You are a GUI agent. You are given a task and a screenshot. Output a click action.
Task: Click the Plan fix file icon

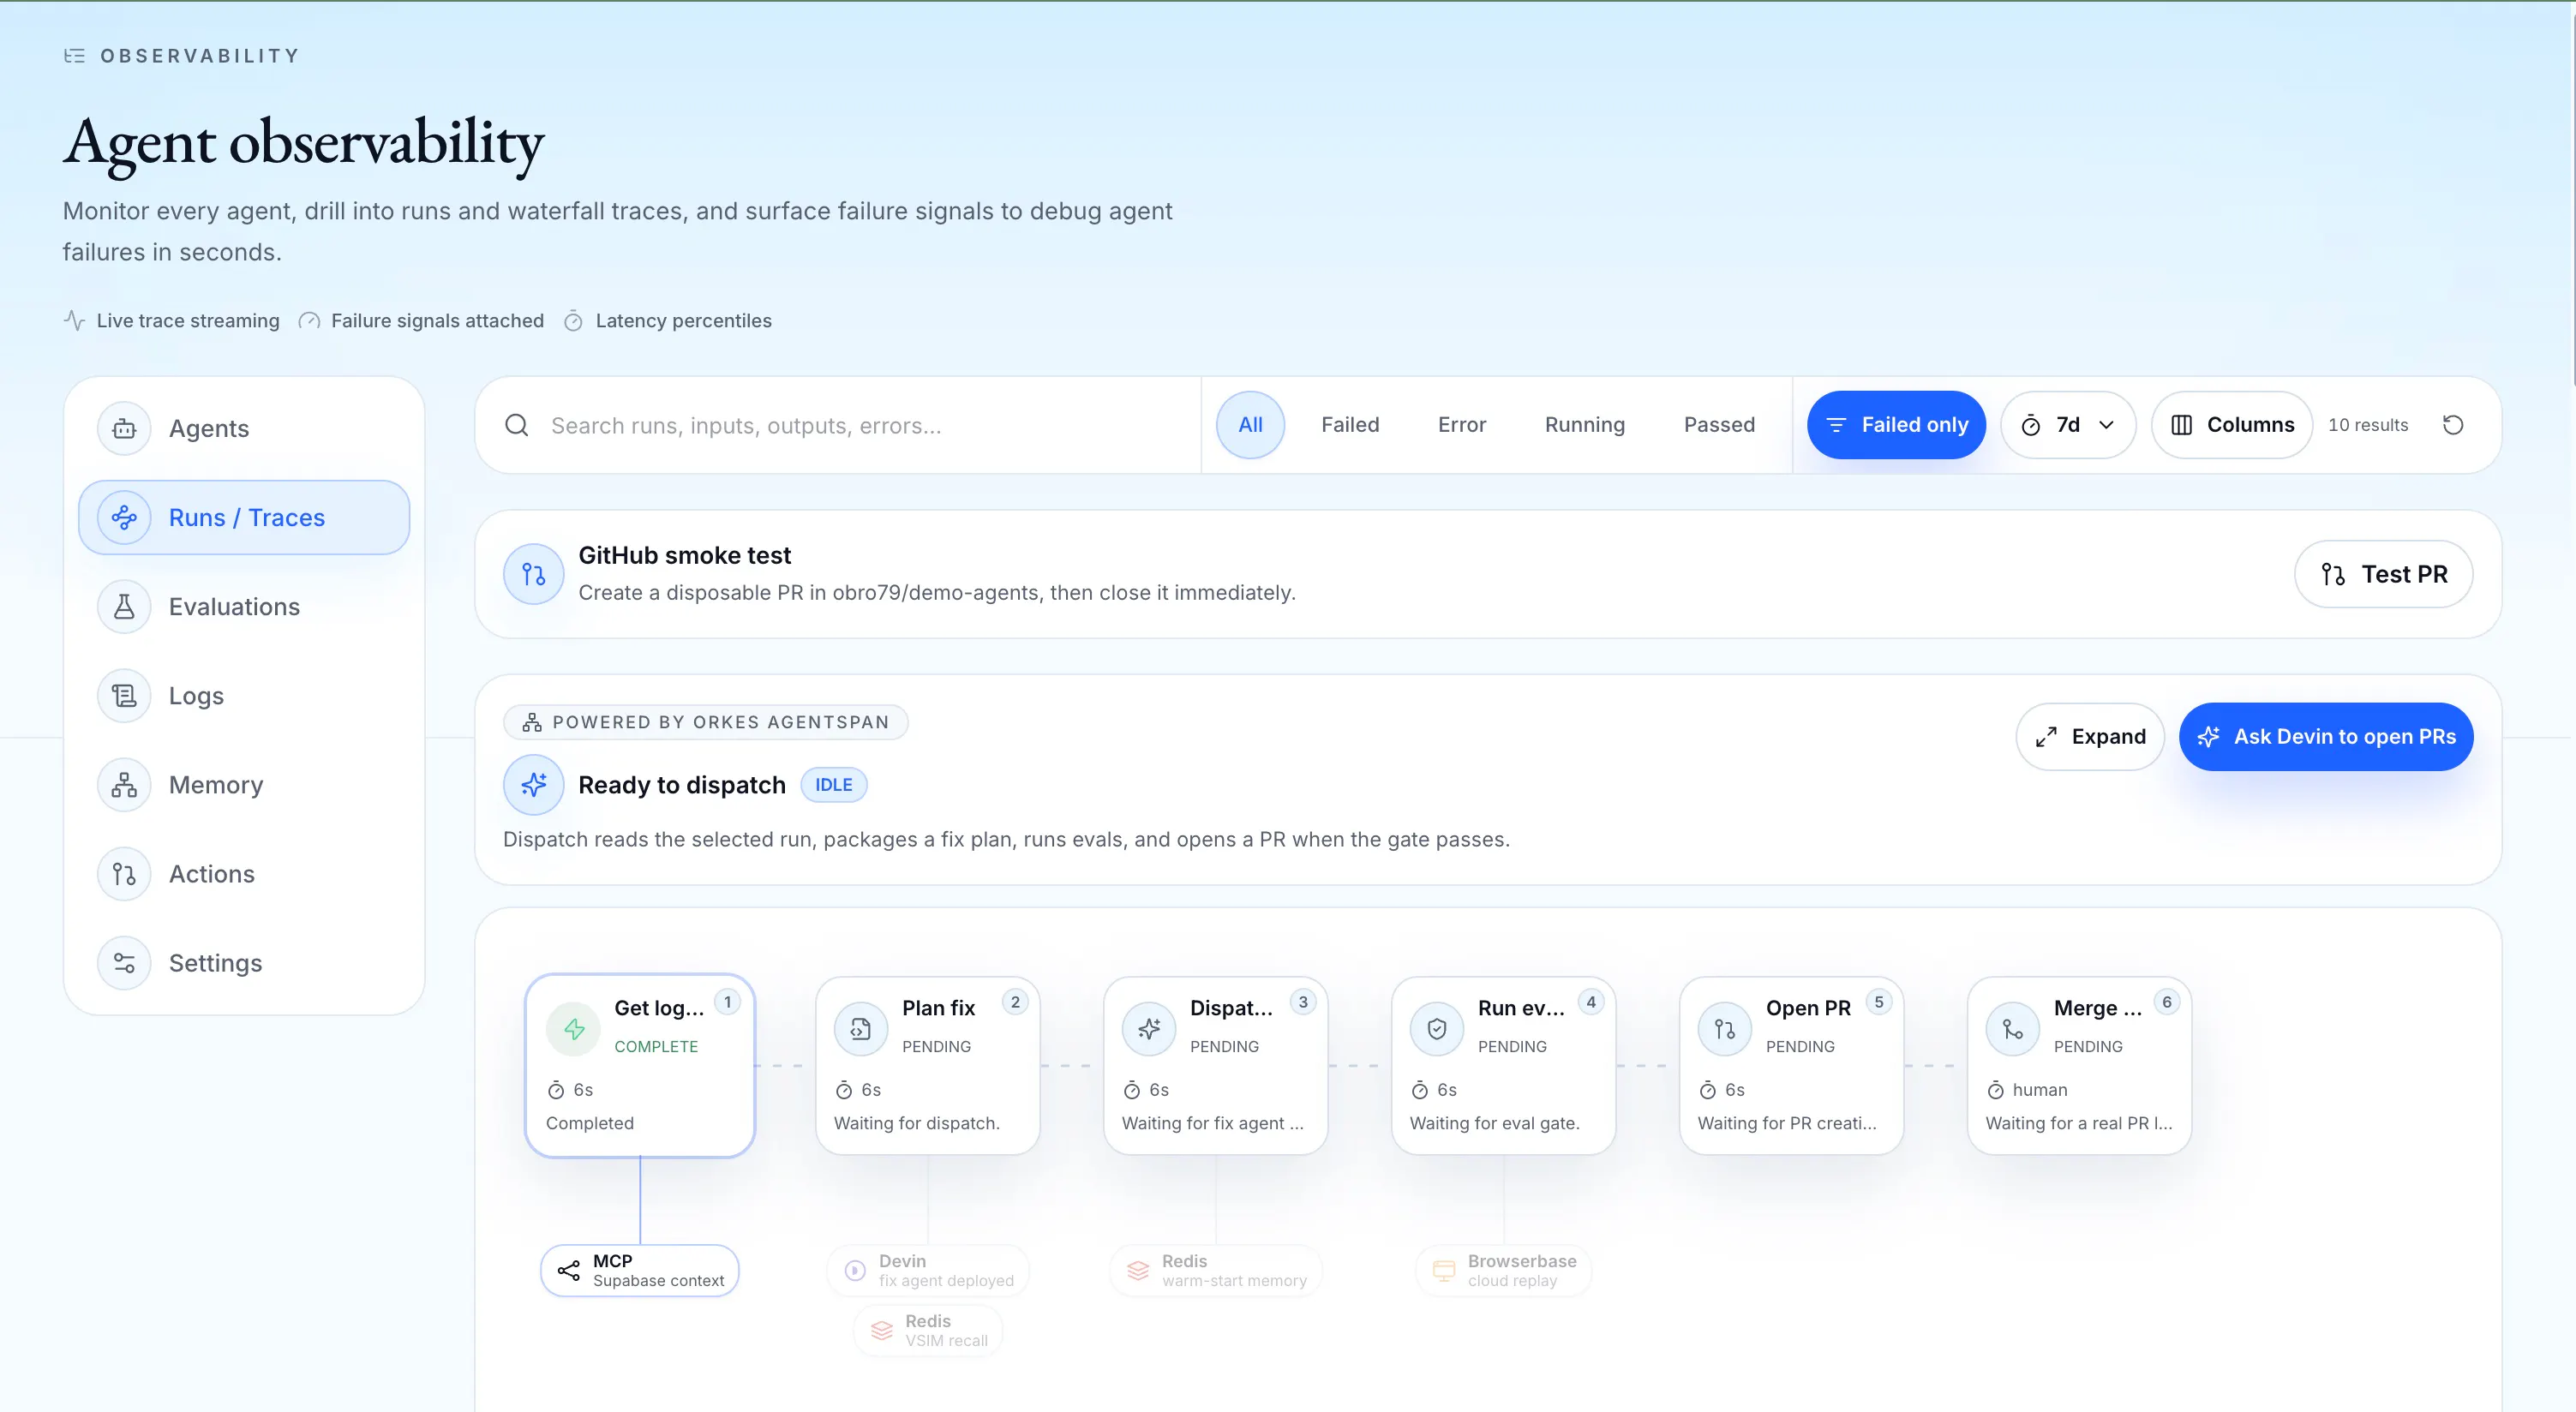(861, 1029)
